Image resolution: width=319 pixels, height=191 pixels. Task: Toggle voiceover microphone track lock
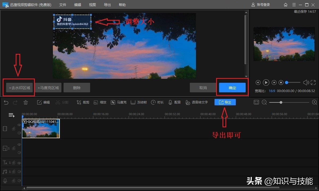click(x=13, y=181)
